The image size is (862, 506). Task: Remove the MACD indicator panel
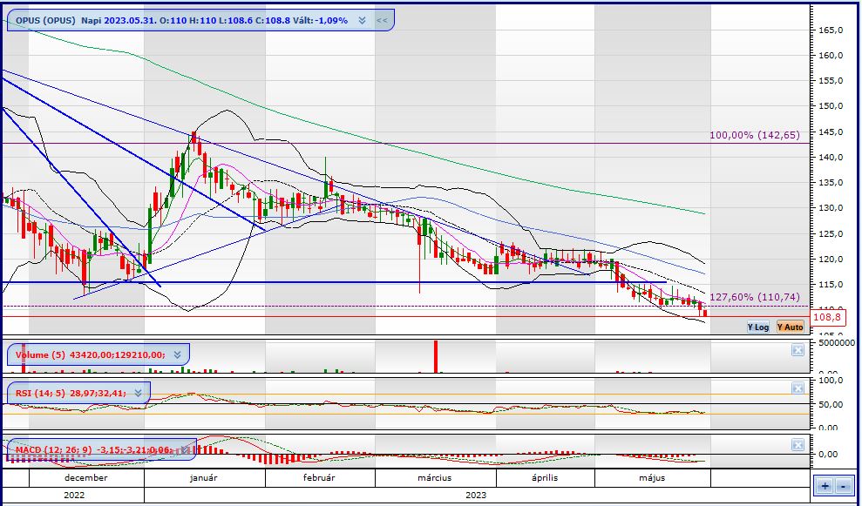(x=797, y=445)
